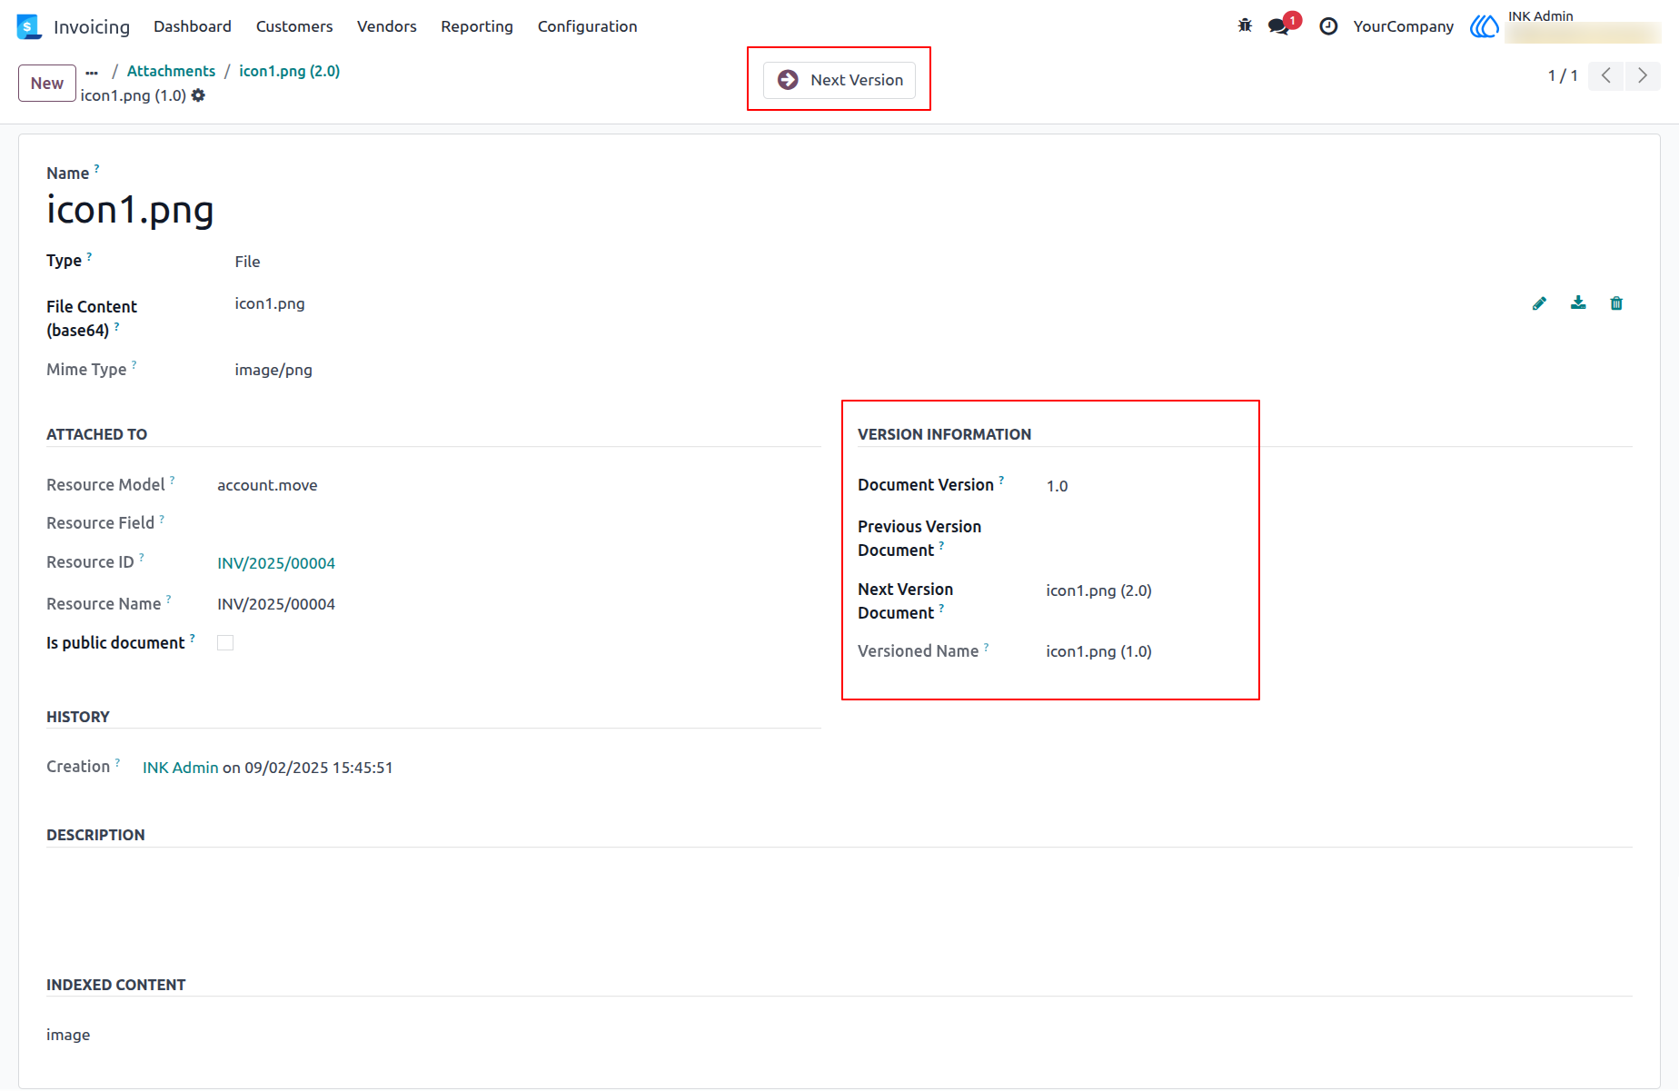Click the 1 / 1 pager counter
Screen dimensions: 1679x1091
coord(1563,75)
